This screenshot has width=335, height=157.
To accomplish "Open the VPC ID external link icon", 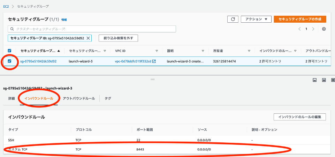I will click(x=154, y=61).
